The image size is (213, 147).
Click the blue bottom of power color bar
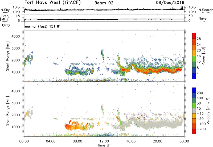194,76
